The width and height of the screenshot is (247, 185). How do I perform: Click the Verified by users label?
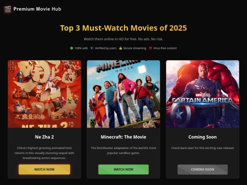pos(106,48)
